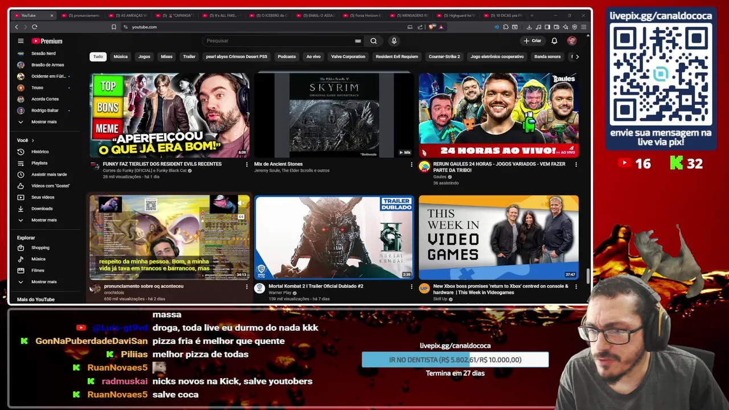
Task: Click the Criar button
Action: (533, 41)
